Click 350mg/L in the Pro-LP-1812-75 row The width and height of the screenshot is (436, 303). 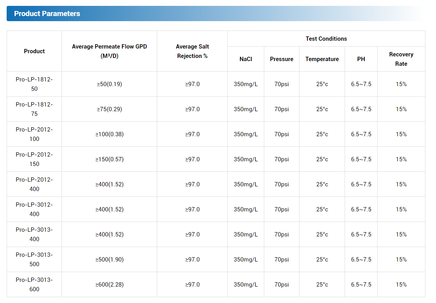(x=246, y=109)
